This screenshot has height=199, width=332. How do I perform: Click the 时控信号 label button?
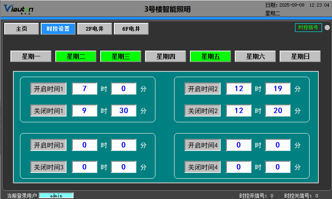308,27
